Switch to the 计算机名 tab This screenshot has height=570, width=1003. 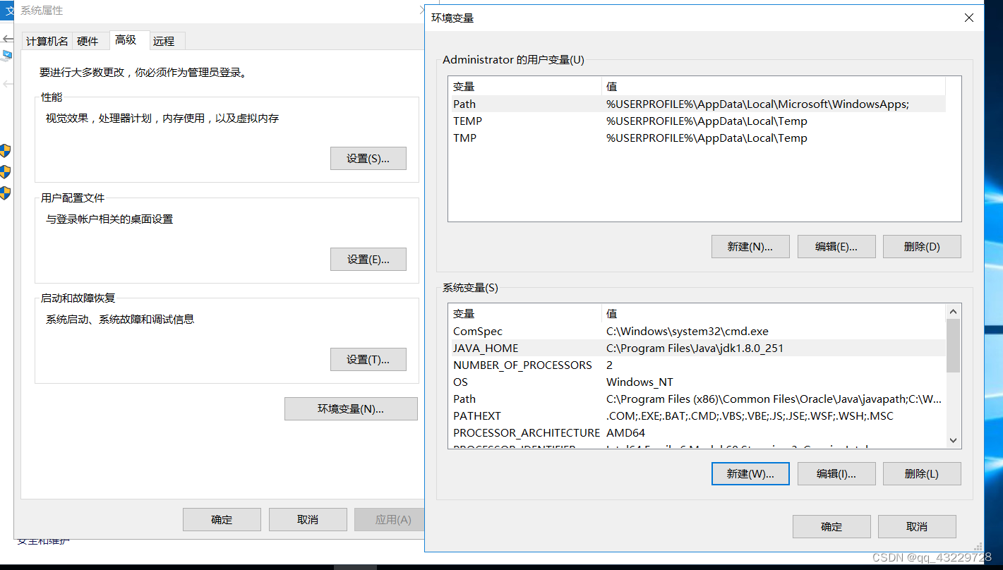click(46, 41)
